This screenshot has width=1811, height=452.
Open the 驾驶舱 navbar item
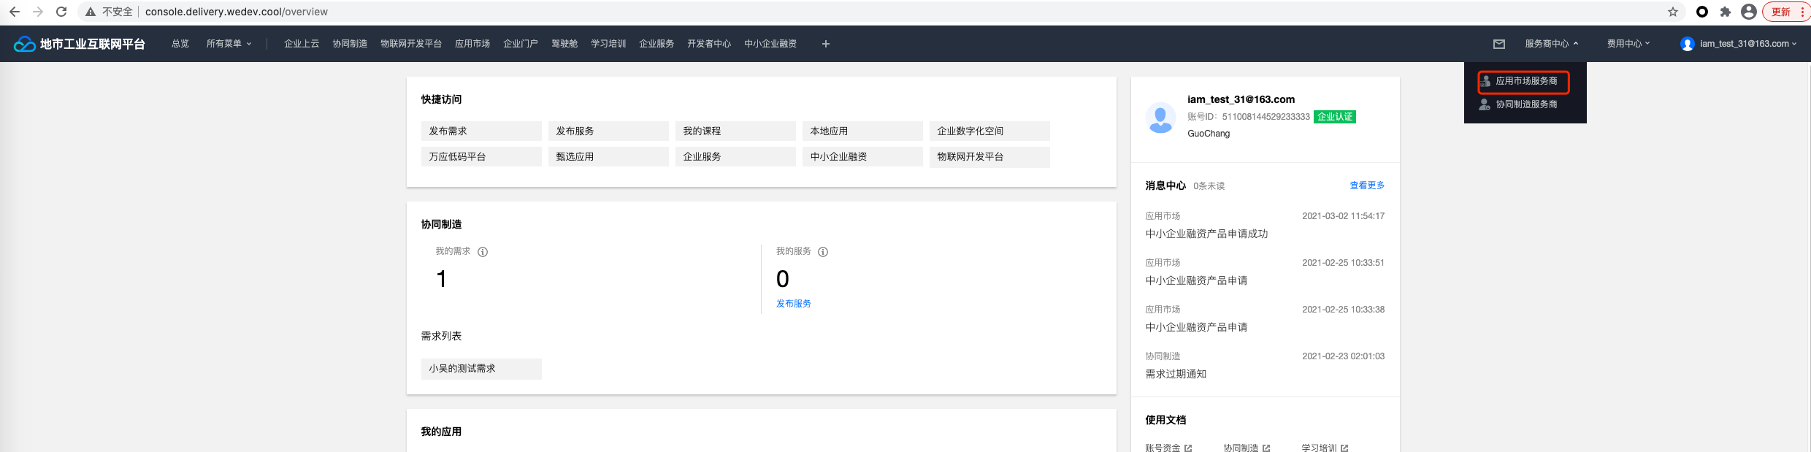coord(564,44)
